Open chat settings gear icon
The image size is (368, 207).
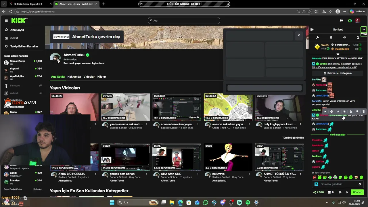point(347,192)
